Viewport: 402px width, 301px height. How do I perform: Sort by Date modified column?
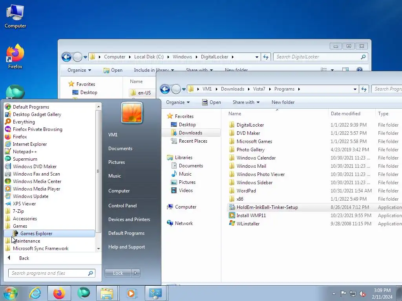[x=345, y=113]
